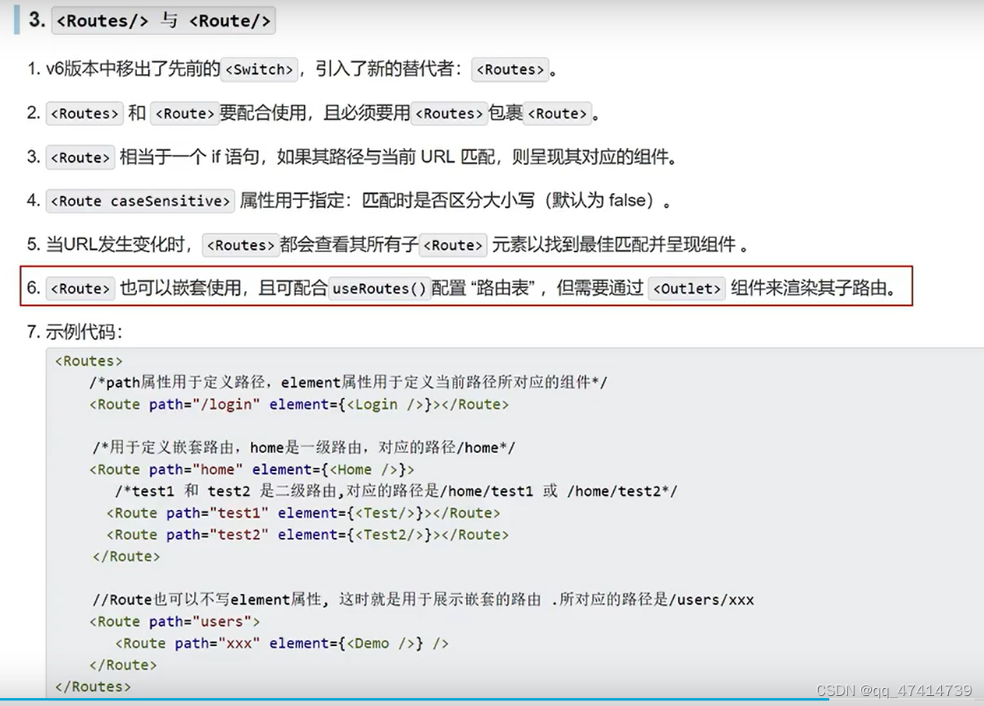Click the code line with path="test1"
This screenshot has height=706, width=984.
(304, 513)
